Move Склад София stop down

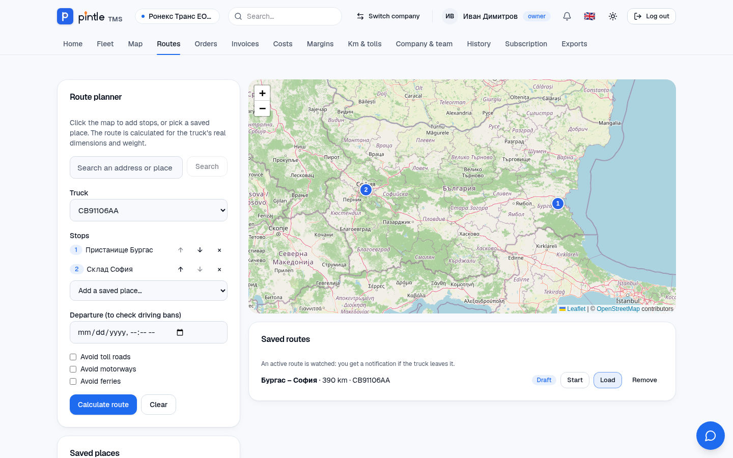click(x=200, y=269)
